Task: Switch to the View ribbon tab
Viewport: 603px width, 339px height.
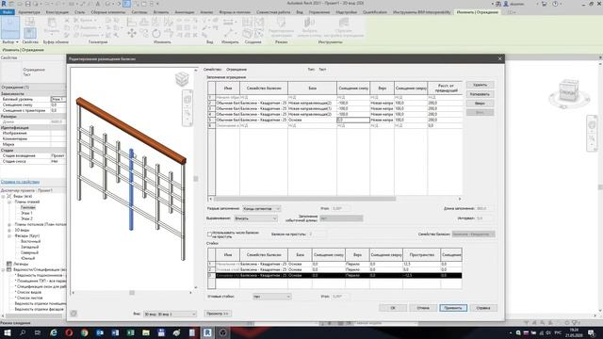Action: (x=300, y=12)
